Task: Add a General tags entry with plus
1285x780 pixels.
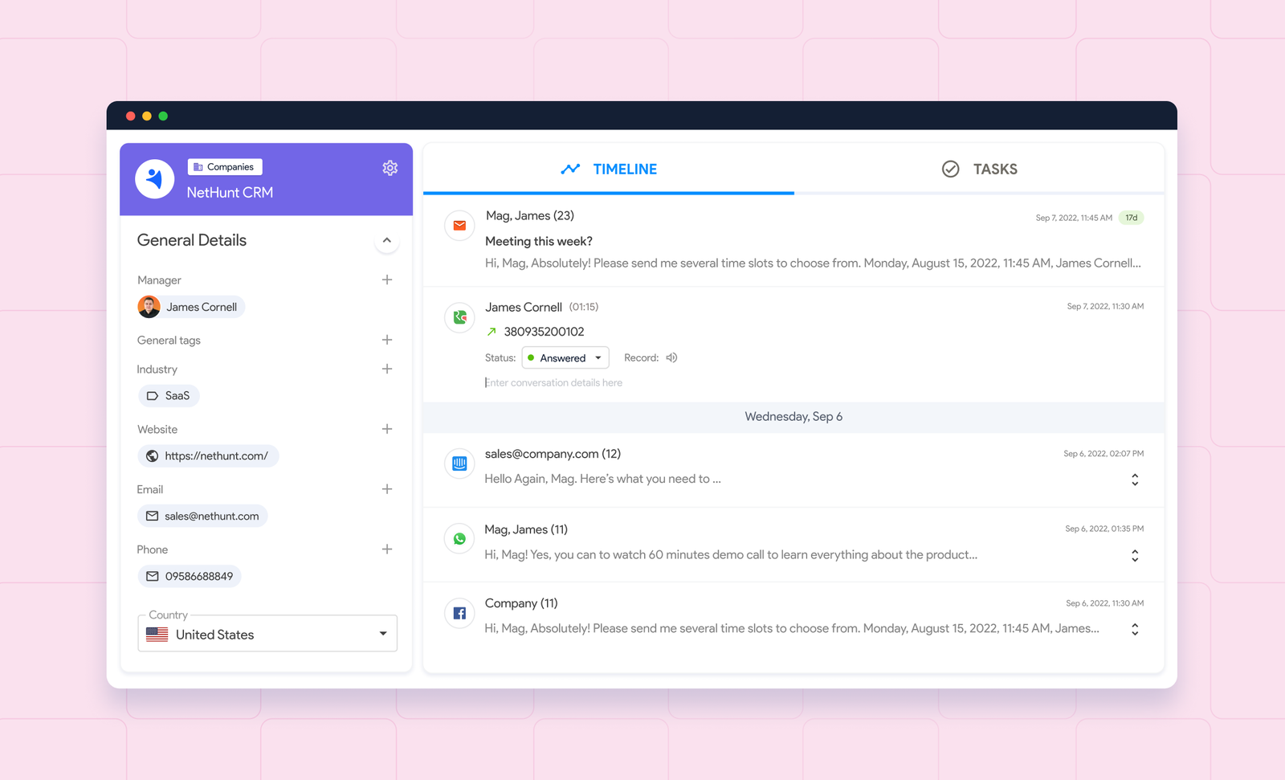Action: [x=387, y=340]
